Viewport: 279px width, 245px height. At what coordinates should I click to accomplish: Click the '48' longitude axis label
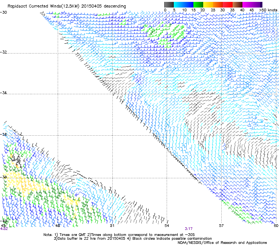point(57,226)
